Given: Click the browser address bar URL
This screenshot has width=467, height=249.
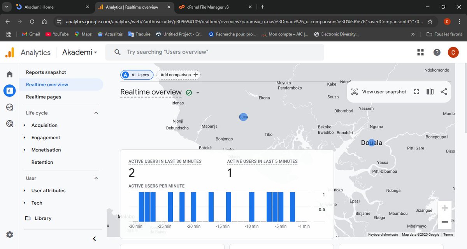Looking at the screenshot, I should pos(243,22).
